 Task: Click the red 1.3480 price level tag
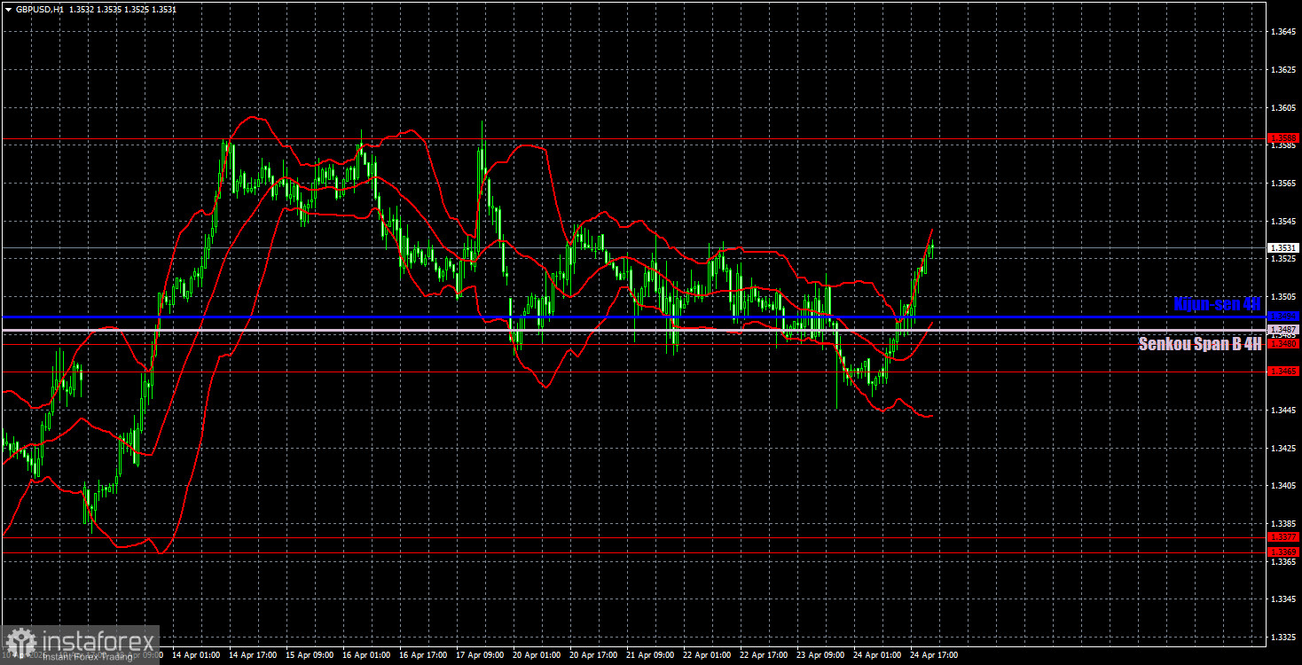point(1283,343)
